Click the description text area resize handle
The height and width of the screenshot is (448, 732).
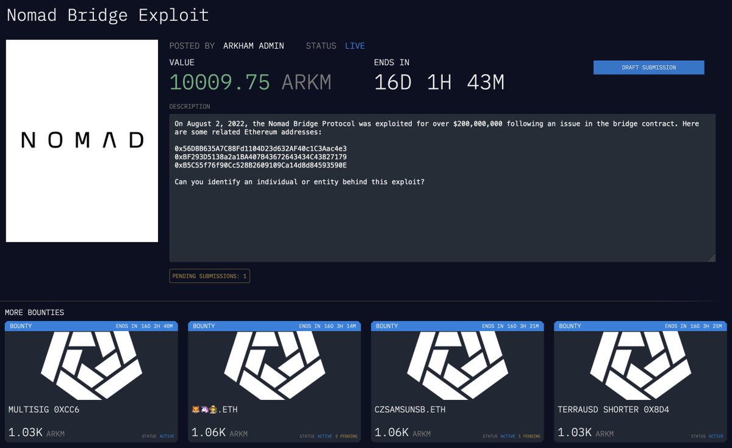(711, 258)
